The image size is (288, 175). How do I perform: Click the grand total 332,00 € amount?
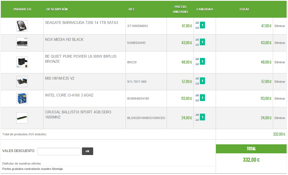[251, 160]
